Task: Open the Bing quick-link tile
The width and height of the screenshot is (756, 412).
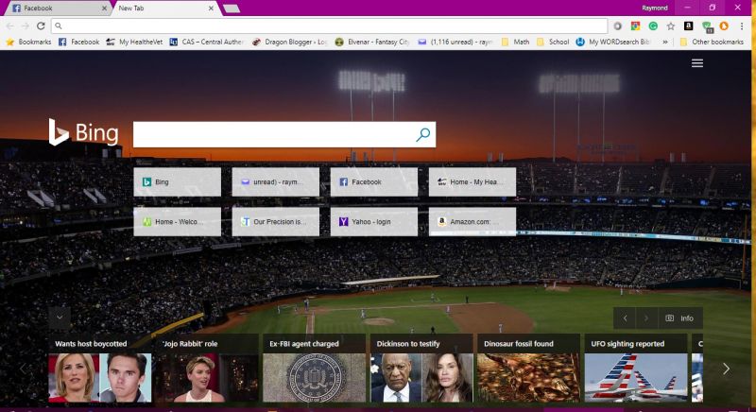Action: [177, 181]
